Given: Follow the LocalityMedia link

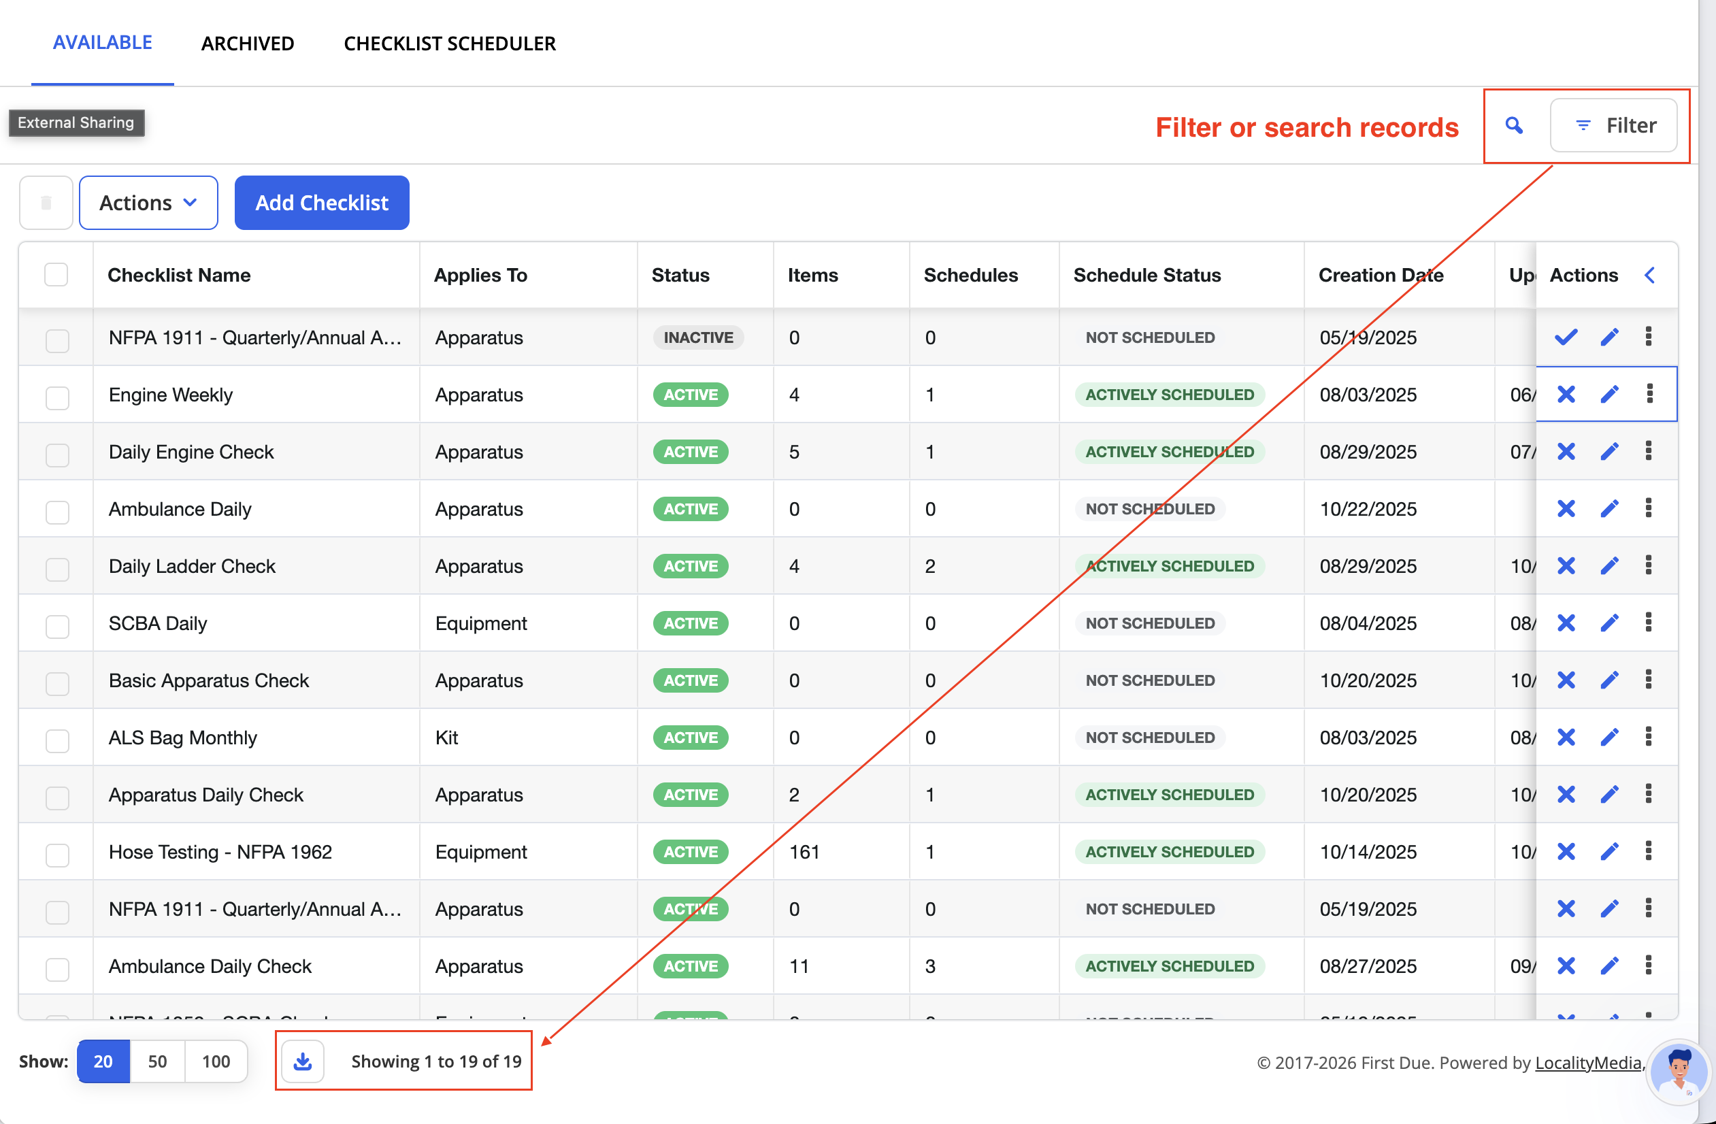Looking at the screenshot, I should [1587, 1062].
